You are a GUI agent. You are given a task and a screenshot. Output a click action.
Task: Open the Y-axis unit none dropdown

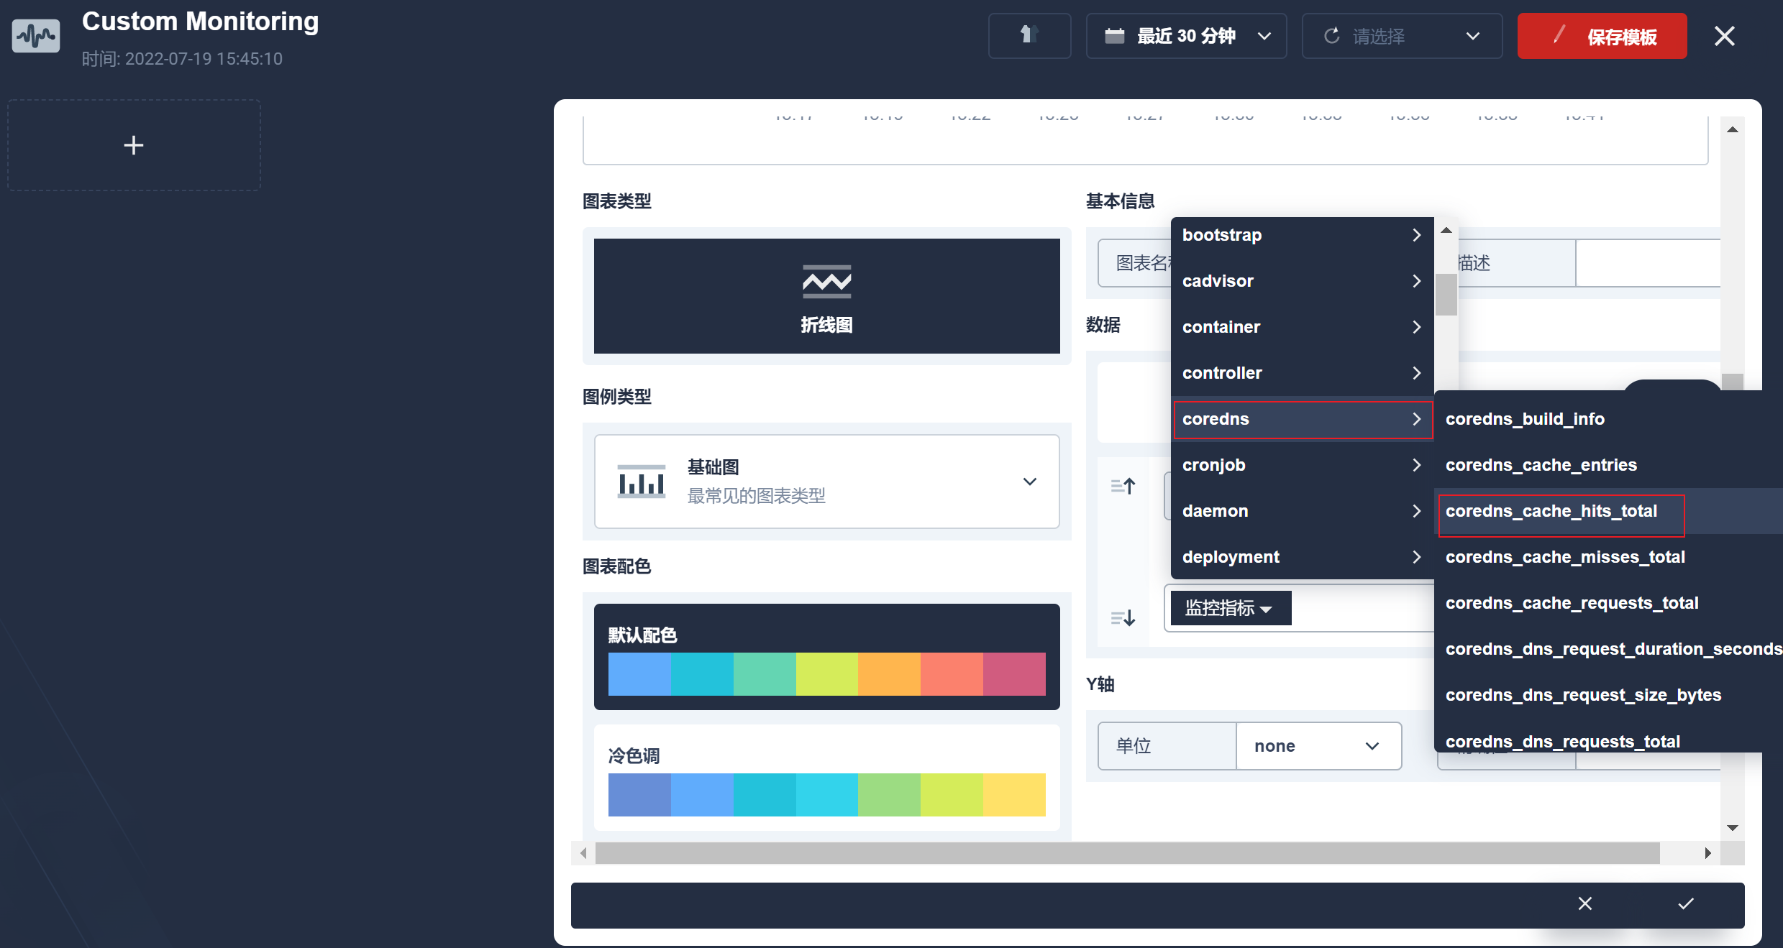(1317, 746)
